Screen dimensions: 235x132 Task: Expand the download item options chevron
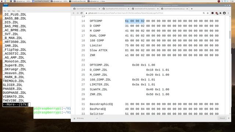pyautogui.click(x=97, y=118)
